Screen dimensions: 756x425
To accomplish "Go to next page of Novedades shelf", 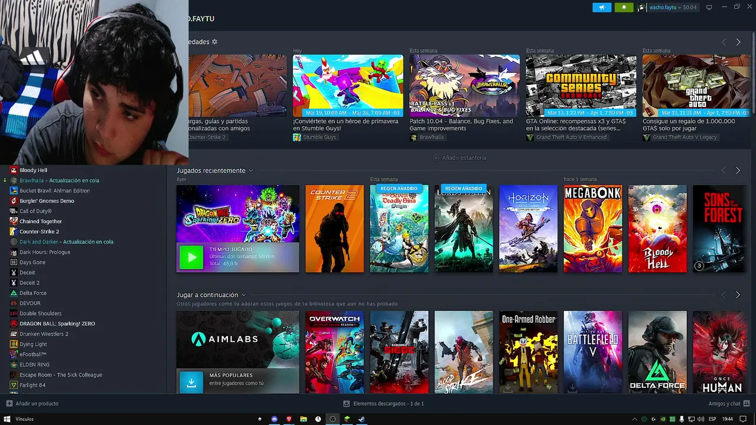I will pos(738,42).
